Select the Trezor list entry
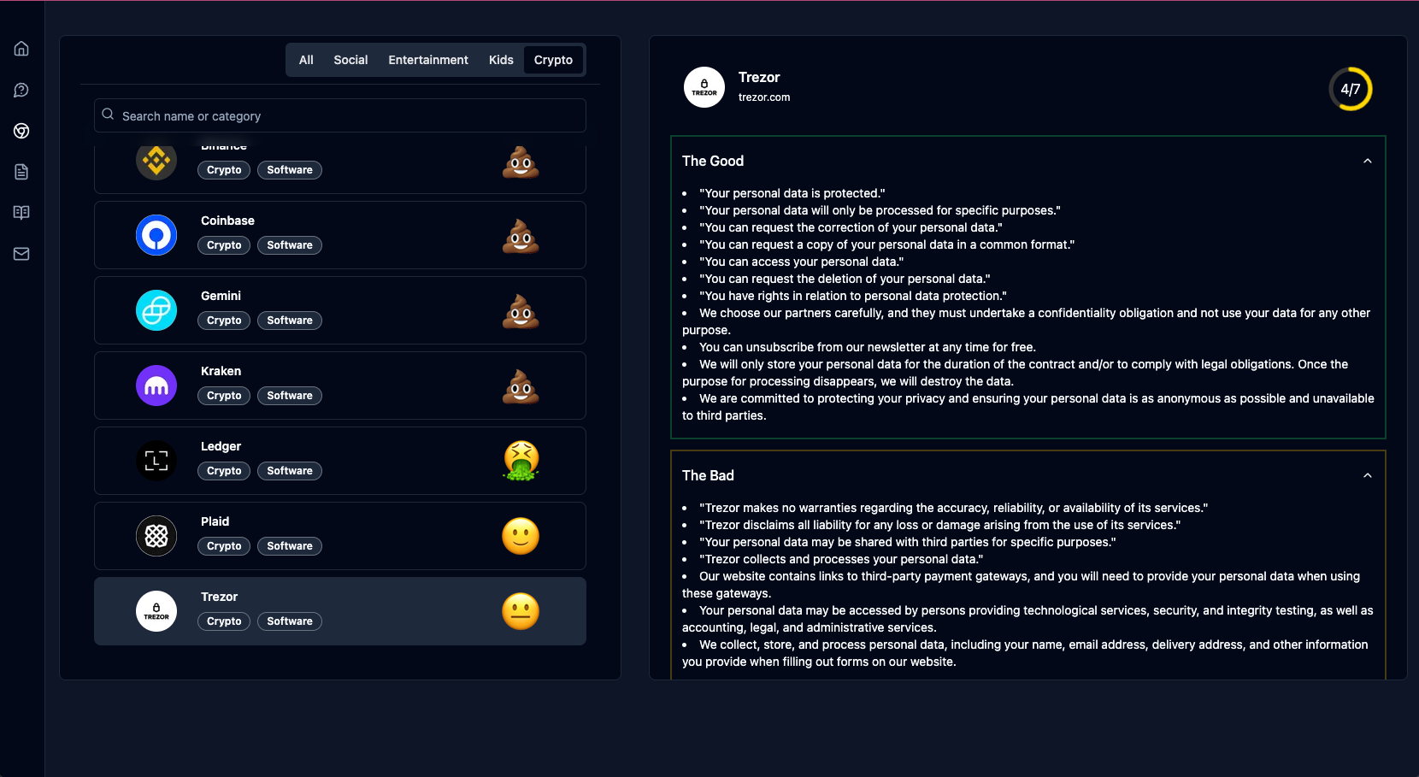The width and height of the screenshot is (1419, 777). coord(340,611)
